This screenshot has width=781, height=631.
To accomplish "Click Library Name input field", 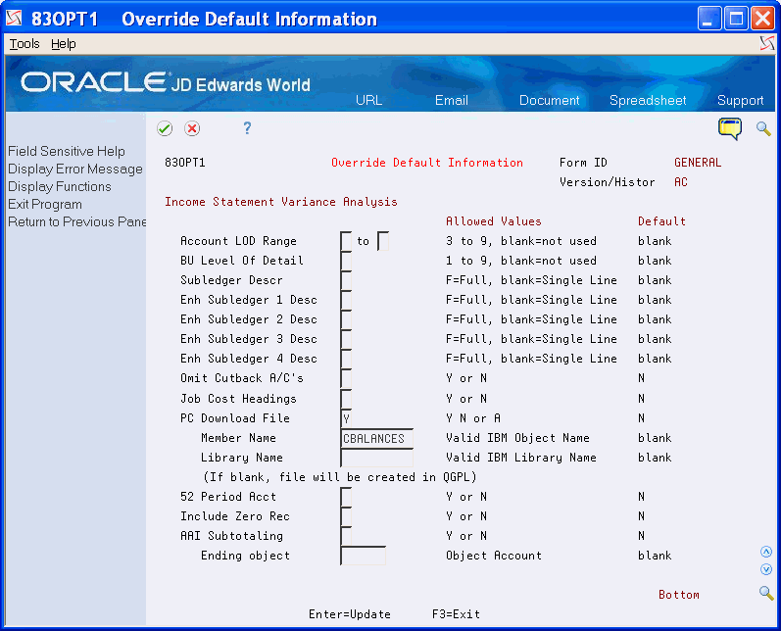I will 377,458.
